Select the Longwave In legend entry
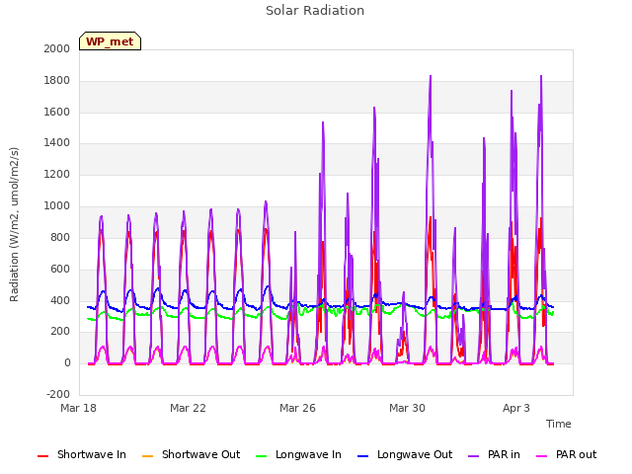 (x=298, y=454)
